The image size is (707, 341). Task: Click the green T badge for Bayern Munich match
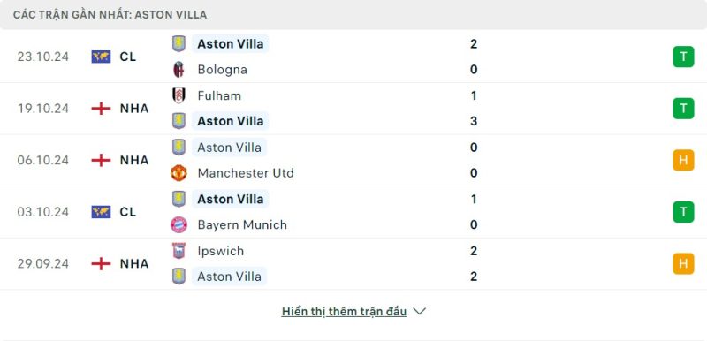pos(683,212)
